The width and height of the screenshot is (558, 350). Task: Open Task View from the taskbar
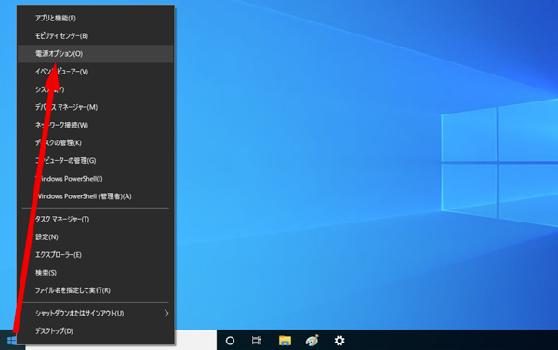[x=257, y=341]
